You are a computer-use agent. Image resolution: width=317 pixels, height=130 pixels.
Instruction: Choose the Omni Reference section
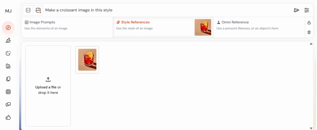[259, 27]
